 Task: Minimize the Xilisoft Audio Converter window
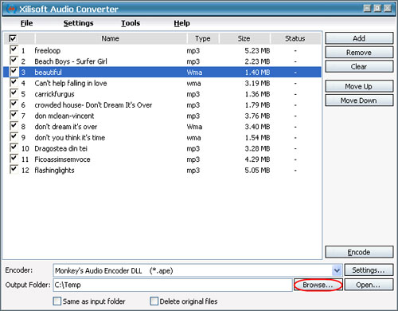point(367,8)
